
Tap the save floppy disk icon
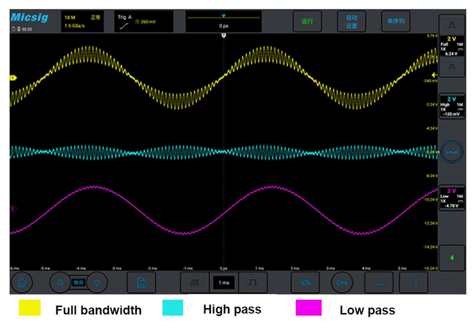141,283
